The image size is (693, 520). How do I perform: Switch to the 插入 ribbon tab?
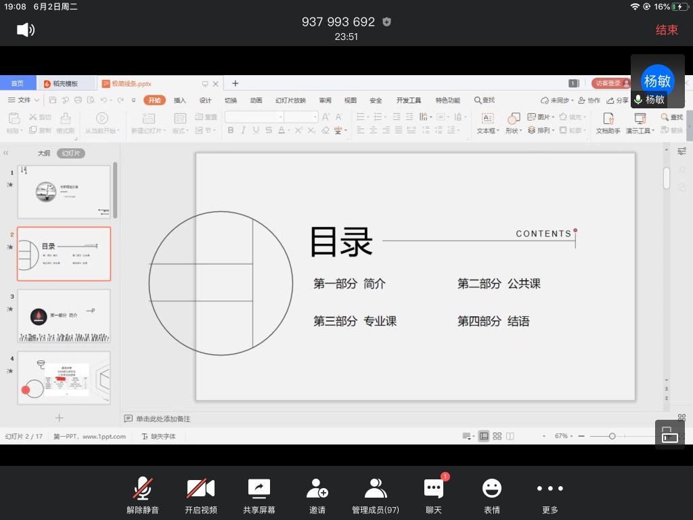click(179, 100)
